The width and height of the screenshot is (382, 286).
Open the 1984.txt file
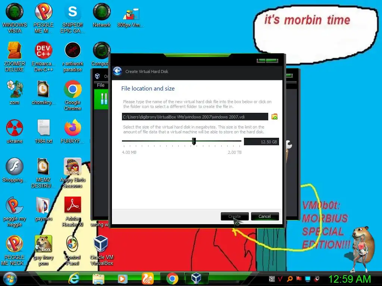pyautogui.click(x=43, y=131)
